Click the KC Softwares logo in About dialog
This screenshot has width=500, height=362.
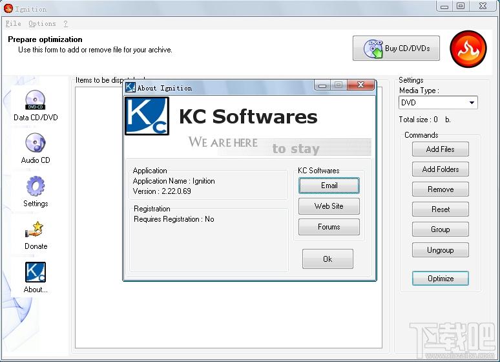click(x=147, y=116)
